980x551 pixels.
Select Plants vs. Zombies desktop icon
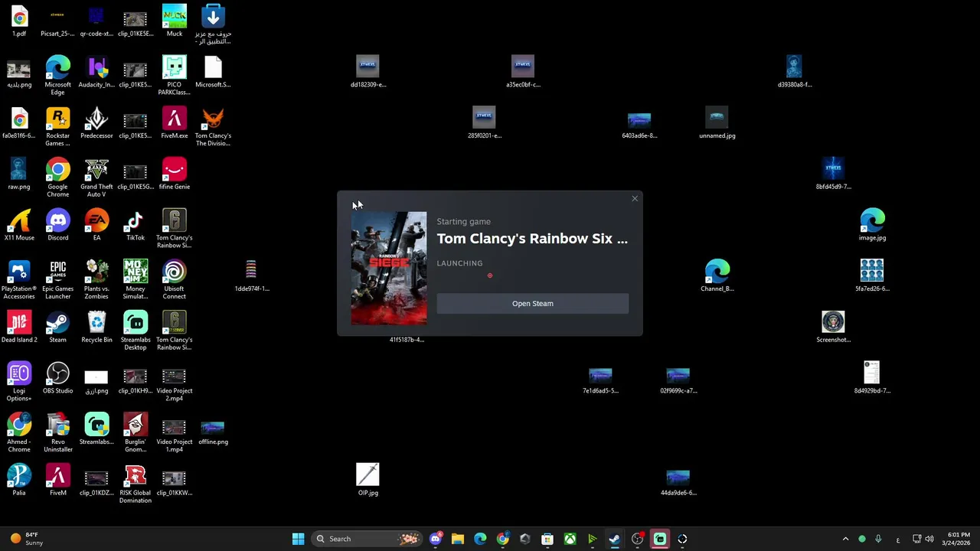[x=96, y=280]
